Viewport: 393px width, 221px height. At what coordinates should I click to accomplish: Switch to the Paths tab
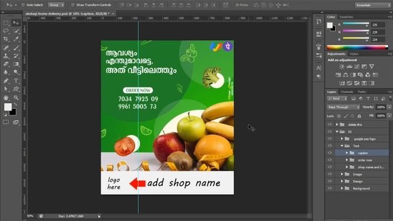click(362, 91)
